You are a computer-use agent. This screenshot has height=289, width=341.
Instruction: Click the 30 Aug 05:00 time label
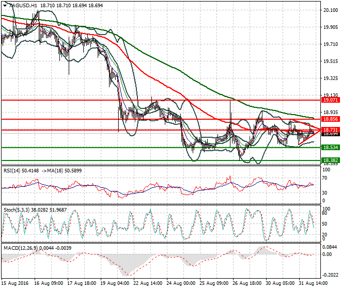click(x=280, y=283)
